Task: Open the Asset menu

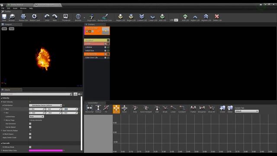Action: tap(15, 8)
